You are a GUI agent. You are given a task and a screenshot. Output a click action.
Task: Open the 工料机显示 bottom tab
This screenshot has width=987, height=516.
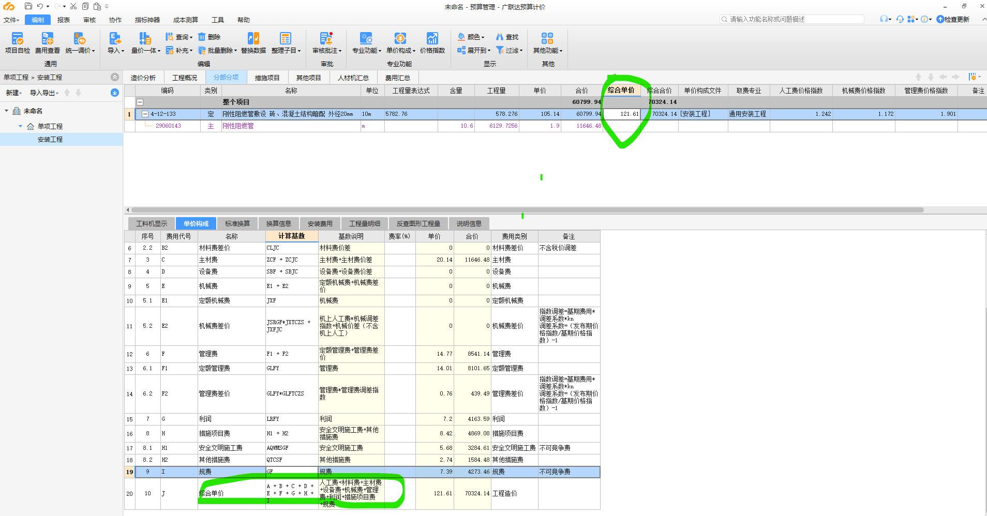point(152,223)
